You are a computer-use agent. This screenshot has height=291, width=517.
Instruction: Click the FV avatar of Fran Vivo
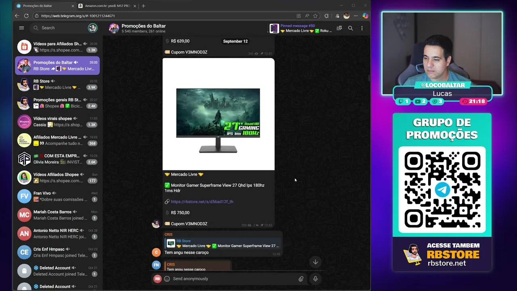click(24, 196)
